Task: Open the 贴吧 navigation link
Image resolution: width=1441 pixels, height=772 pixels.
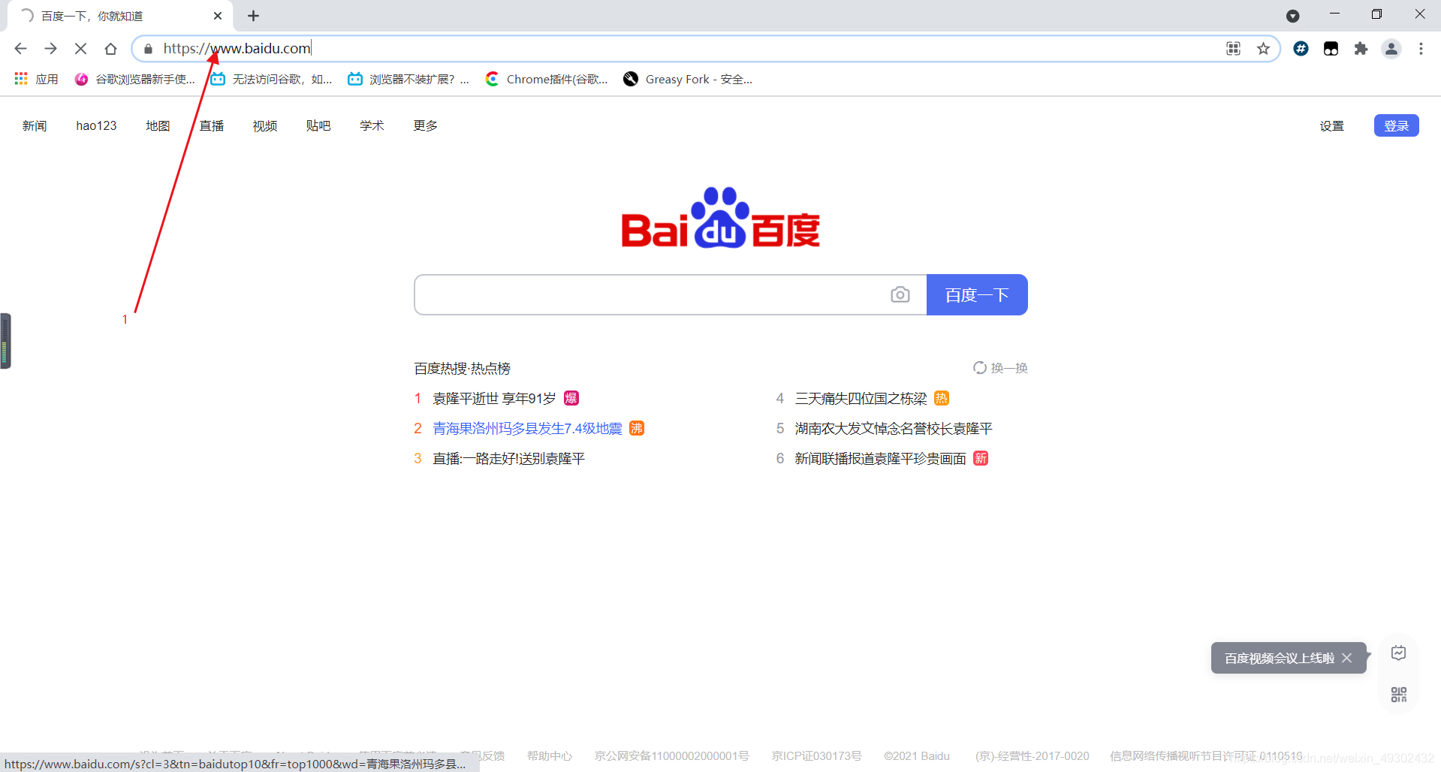Action: [x=318, y=126]
